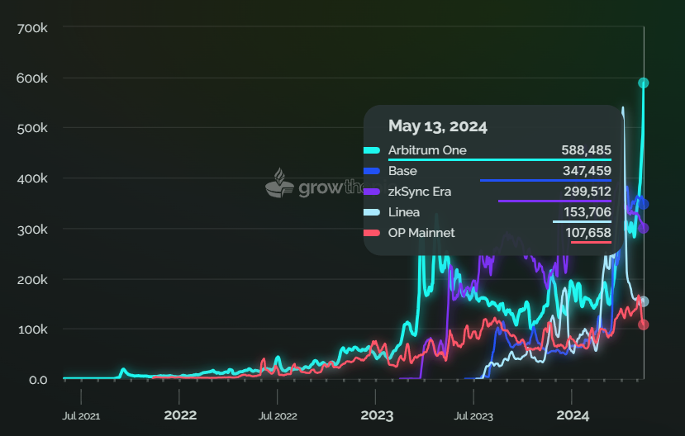
Task: Click the 200k y-axis label
Action: click(32, 280)
